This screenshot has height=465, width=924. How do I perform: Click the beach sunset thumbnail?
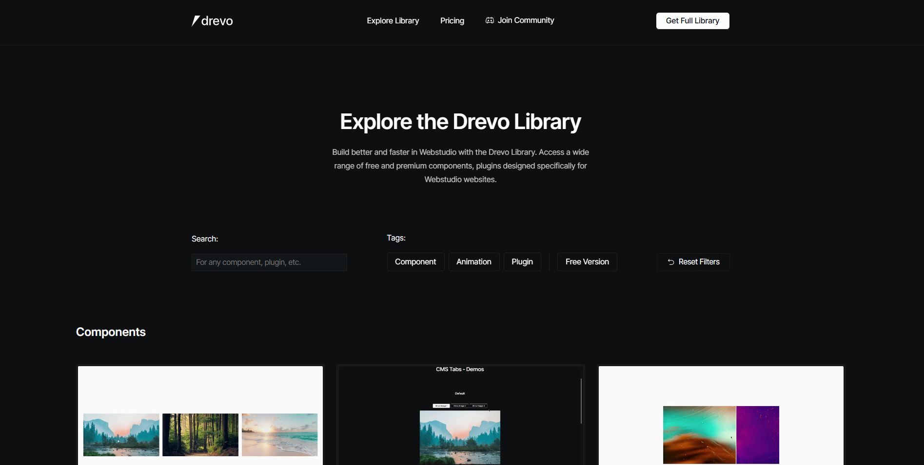tap(279, 435)
